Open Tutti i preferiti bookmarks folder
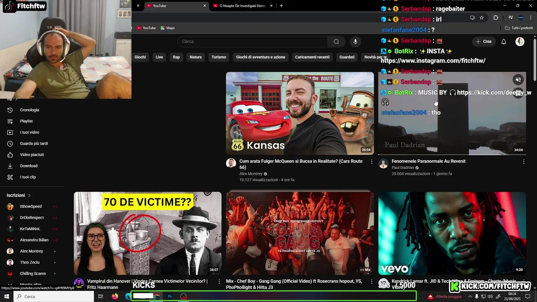This screenshot has width=537, height=302. coord(519,28)
